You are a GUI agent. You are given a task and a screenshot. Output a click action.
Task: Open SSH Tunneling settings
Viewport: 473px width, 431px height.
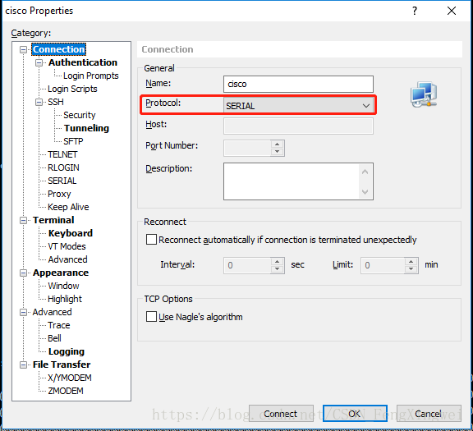click(86, 128)
